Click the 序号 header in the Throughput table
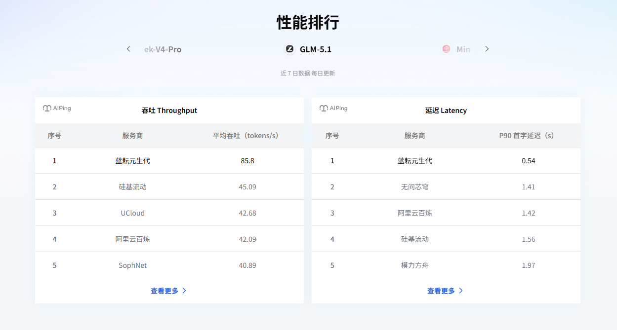Screen dimensions: 617x330 click(54, 136)
